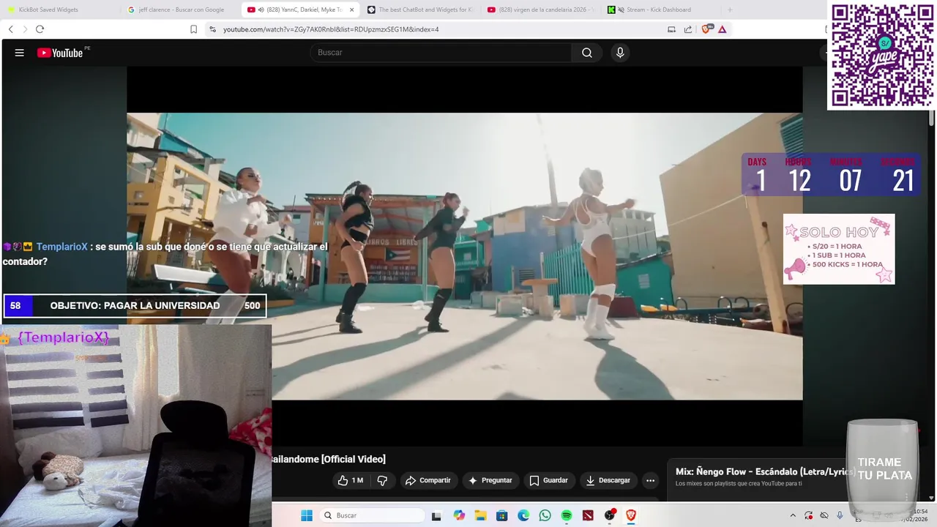This screenshot has width=937, height=527.
Task: Click the Preguntar ask button
Action: pyautogui.click(x=490, y=480)
